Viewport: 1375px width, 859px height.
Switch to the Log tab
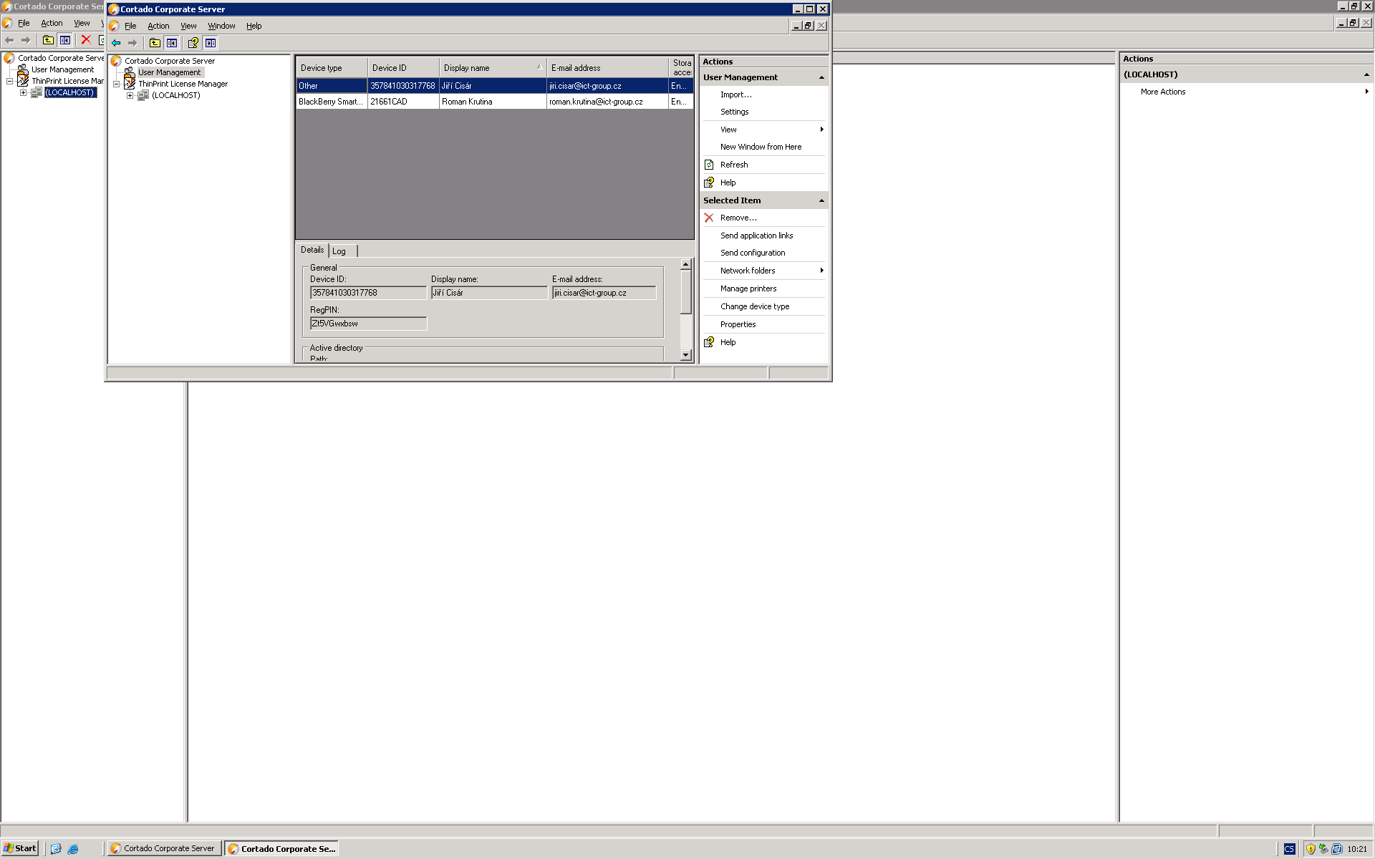pyautogui.click(x=339, y=251)
